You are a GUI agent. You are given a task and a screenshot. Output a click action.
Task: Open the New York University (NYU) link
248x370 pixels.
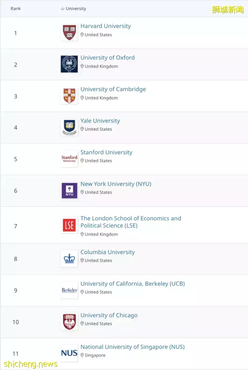[x=116, y=184]
